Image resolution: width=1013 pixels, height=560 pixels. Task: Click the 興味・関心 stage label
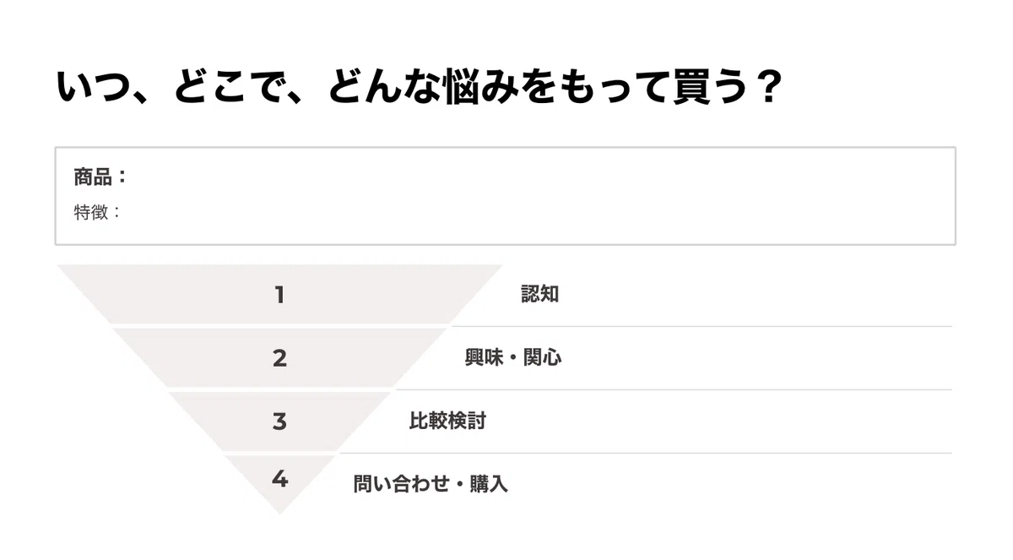(513, 358)
